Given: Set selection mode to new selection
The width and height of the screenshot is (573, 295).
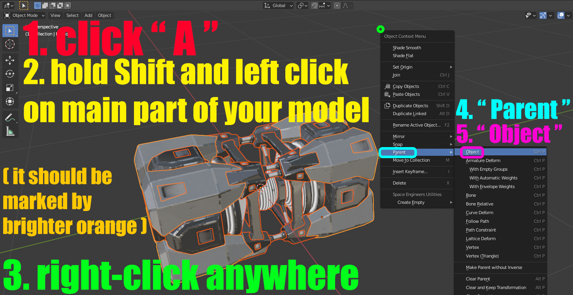Looking at the screenshot, I should coord(37,6).
